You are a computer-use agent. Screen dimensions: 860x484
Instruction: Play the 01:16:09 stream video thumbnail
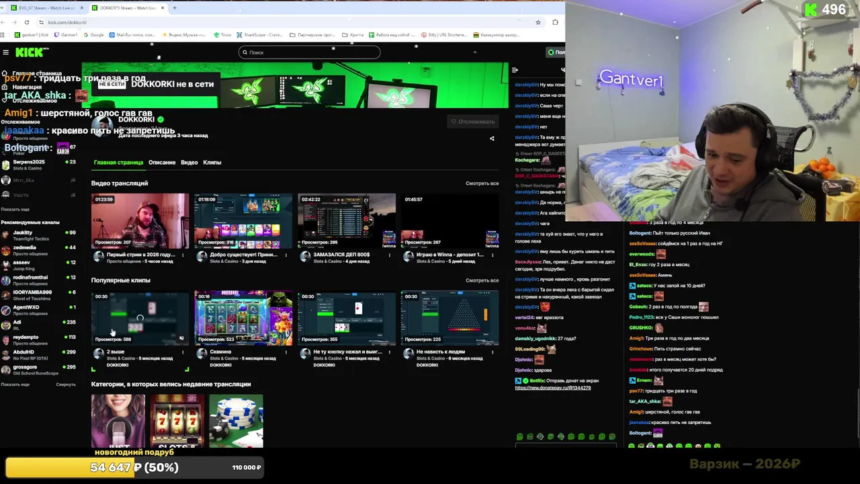point(243,221)
